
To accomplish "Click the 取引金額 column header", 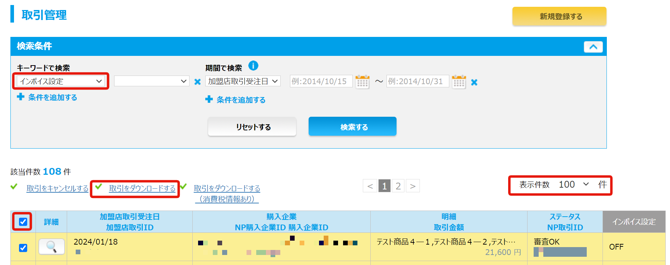I will (x=449, y=227).
